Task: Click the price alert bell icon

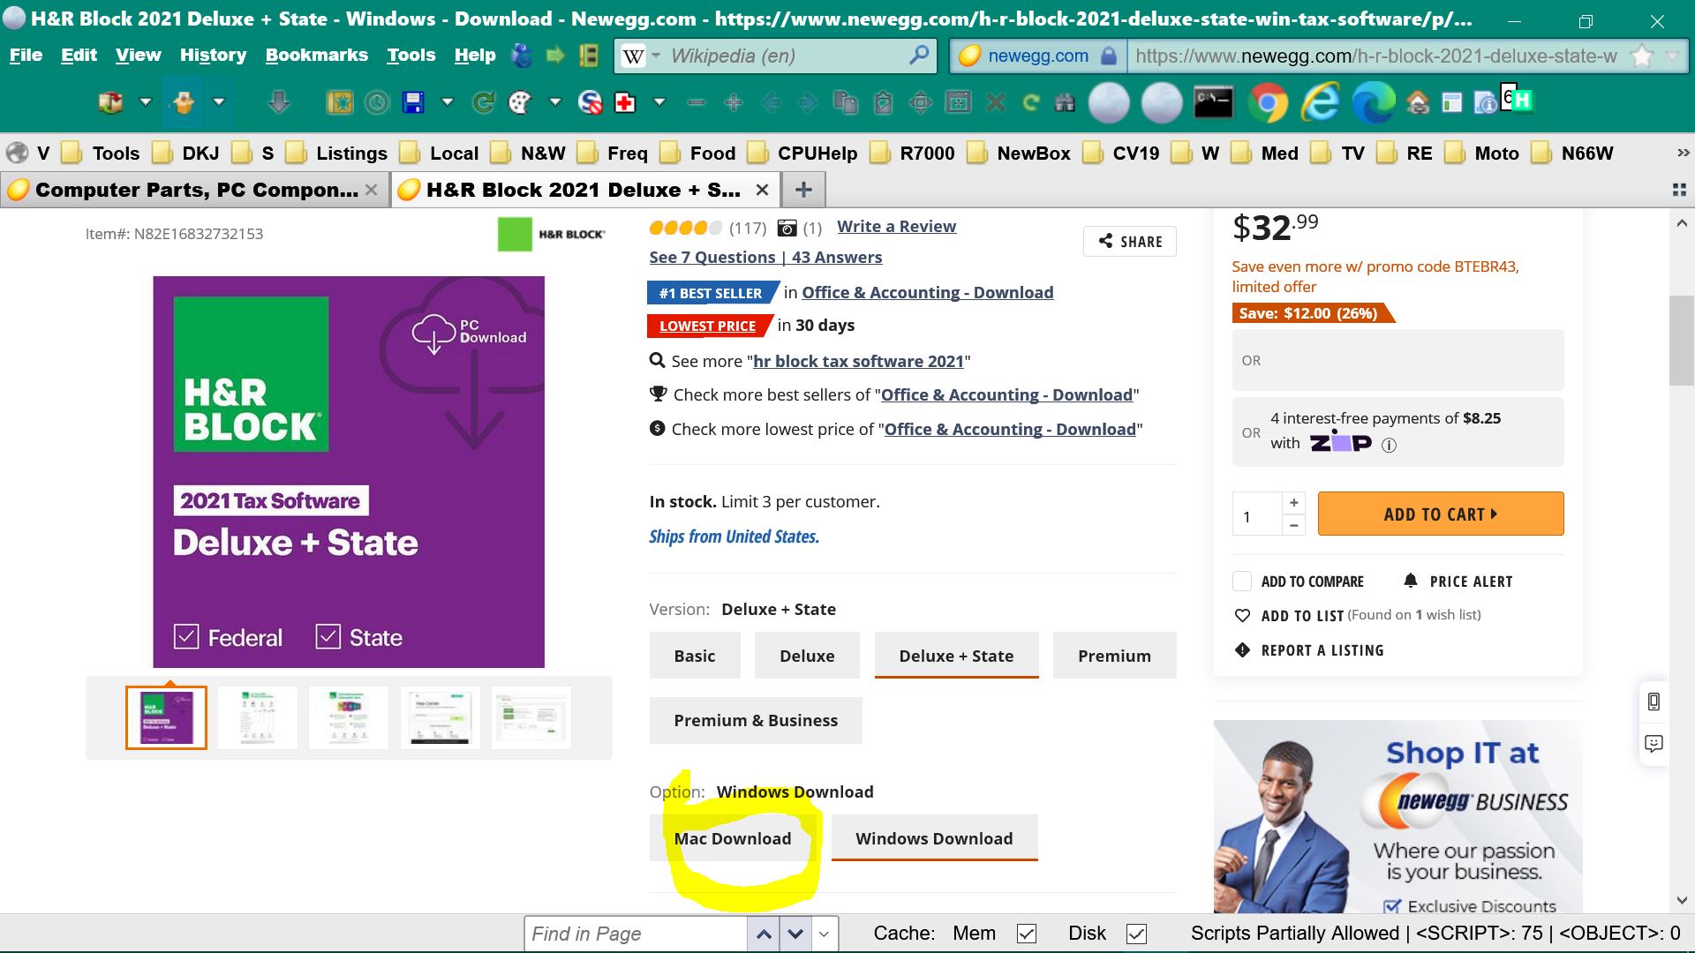Action: (x=1411, y=581)
